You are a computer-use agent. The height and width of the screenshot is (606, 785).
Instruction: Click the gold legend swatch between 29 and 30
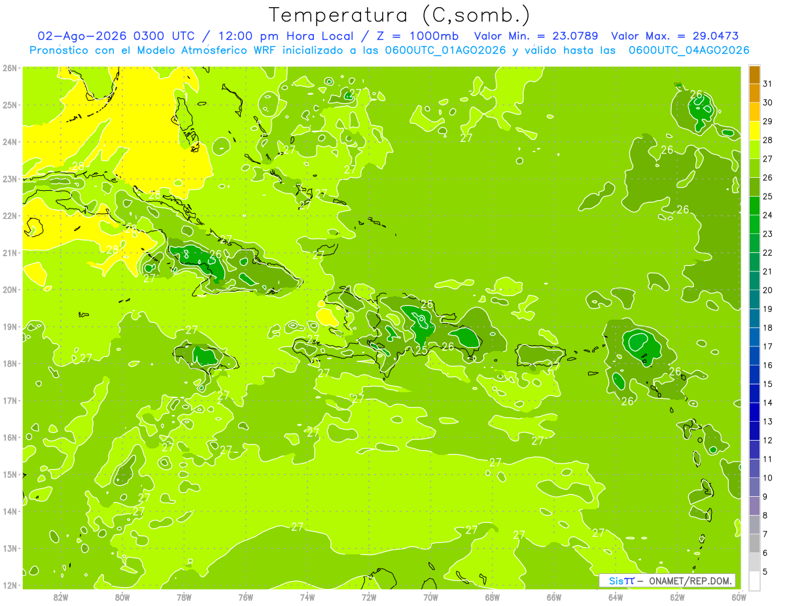pyautogui.click(x=754, y=112)
